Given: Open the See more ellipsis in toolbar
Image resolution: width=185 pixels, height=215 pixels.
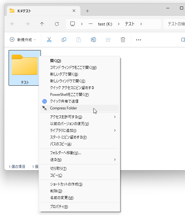Looking at the screenshot, I should tap(139, 40).
